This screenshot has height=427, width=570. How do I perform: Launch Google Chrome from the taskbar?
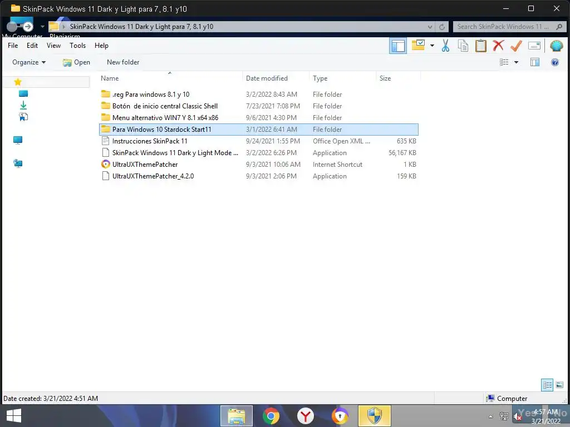[271, 416]
